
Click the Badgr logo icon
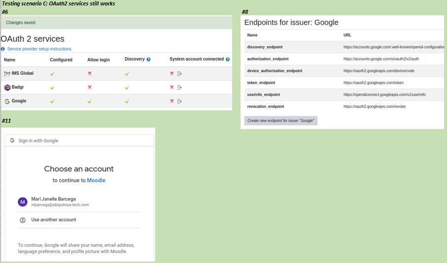point(7,87)
